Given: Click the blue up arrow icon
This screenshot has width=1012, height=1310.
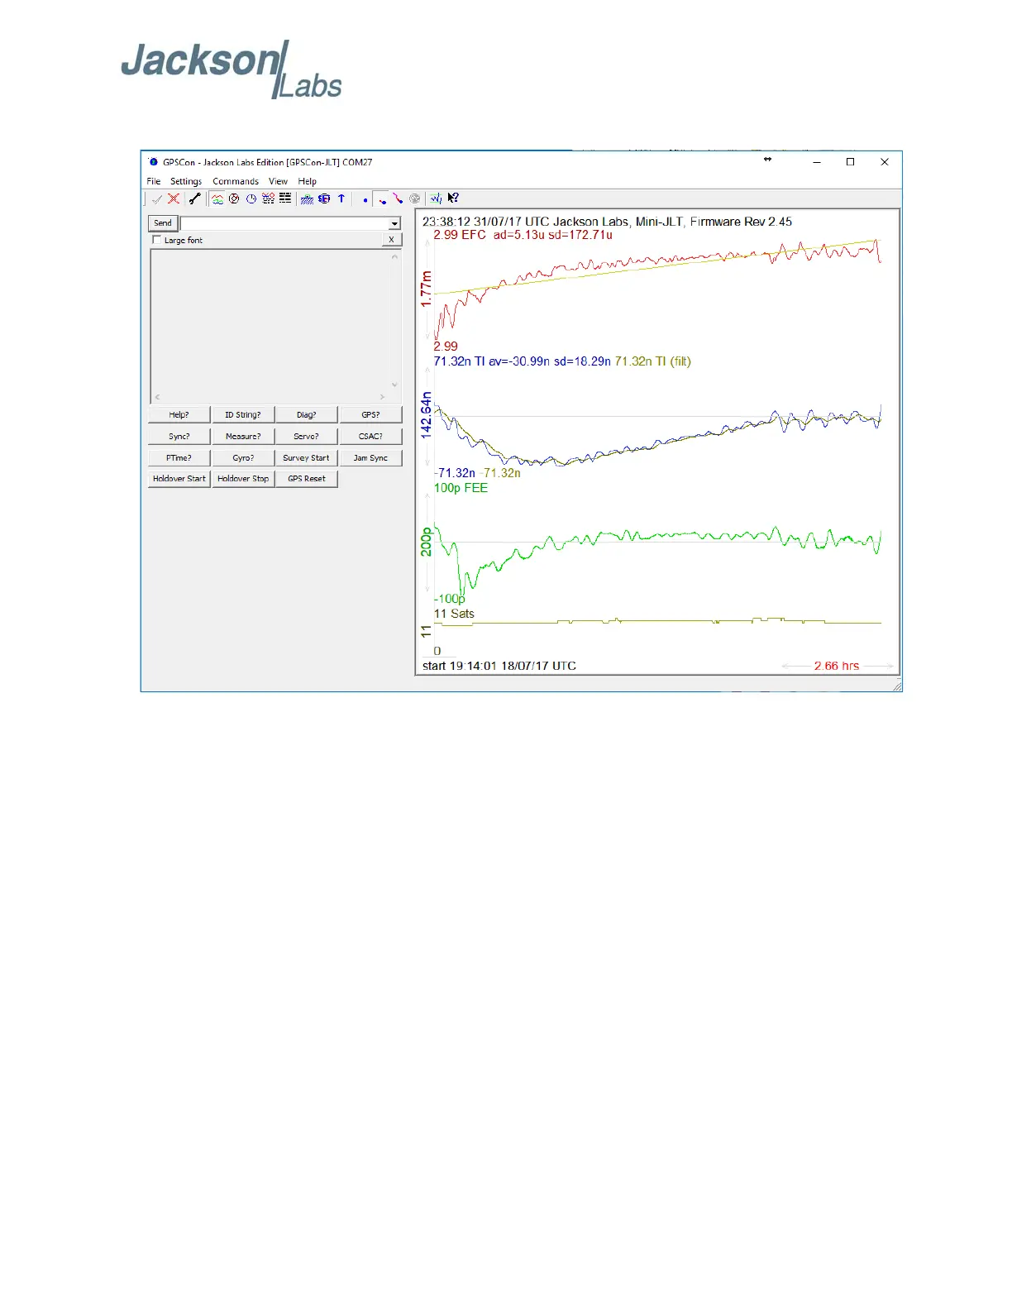Looking at the screenshot, I should pyautogui.click(x=341, y=198).
